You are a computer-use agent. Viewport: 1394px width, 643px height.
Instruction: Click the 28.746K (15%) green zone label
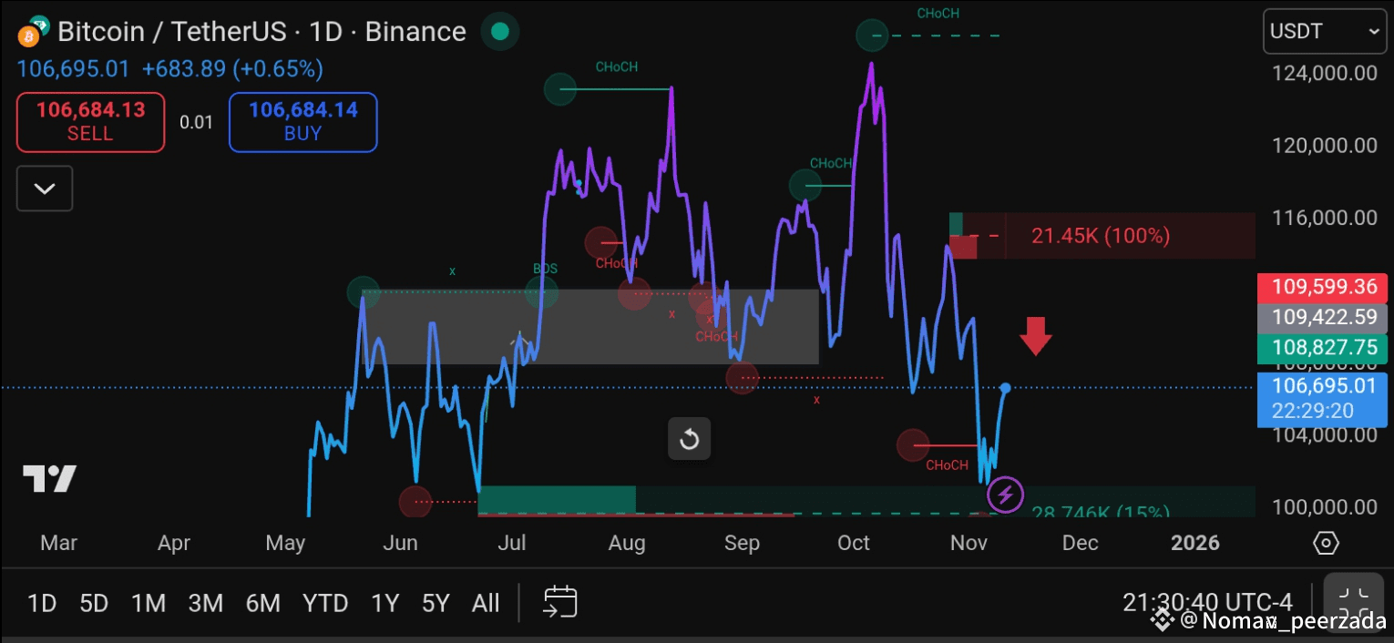click(x=1101, y=512)
